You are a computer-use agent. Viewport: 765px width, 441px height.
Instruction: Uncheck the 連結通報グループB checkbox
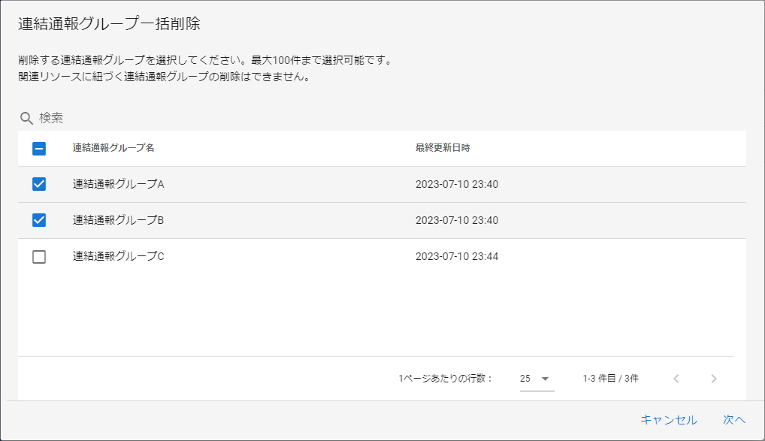pos(39,220)
